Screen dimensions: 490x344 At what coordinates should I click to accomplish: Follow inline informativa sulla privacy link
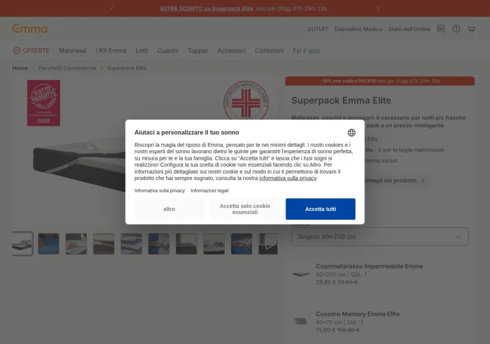[x=288, y=178]
